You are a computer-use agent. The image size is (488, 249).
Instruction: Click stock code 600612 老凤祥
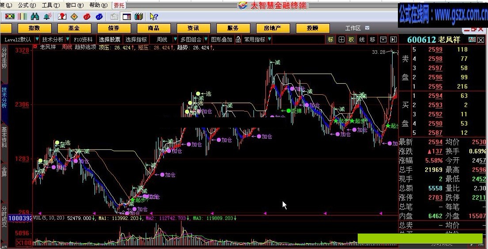(433, 40)
